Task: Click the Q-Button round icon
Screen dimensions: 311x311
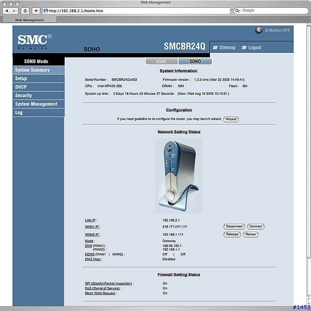Action: [259, 30]
